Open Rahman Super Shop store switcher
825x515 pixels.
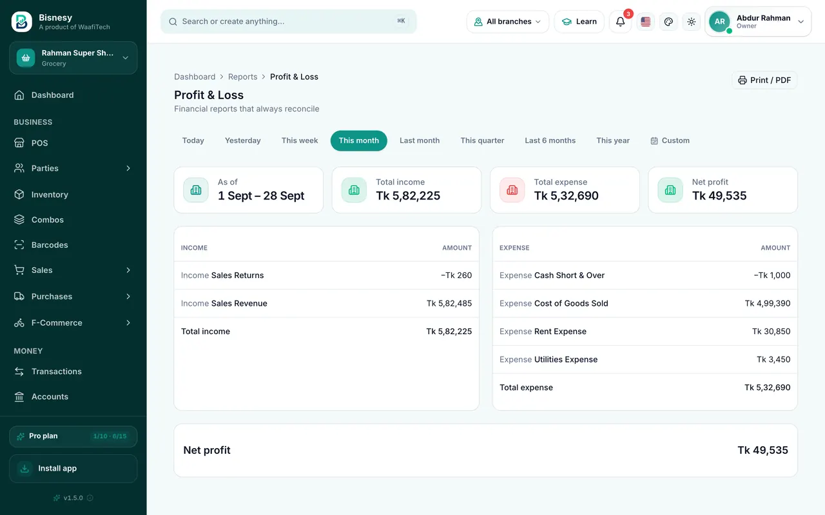pos(73,58)
